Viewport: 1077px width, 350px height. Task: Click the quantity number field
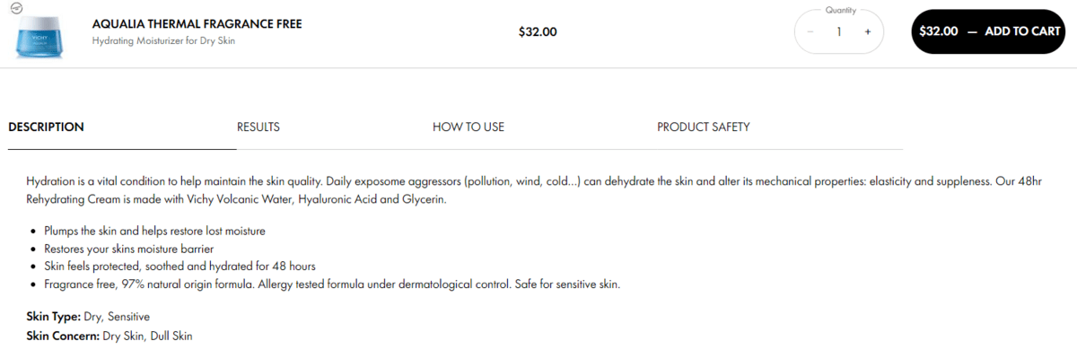click(x=839, y=31)
